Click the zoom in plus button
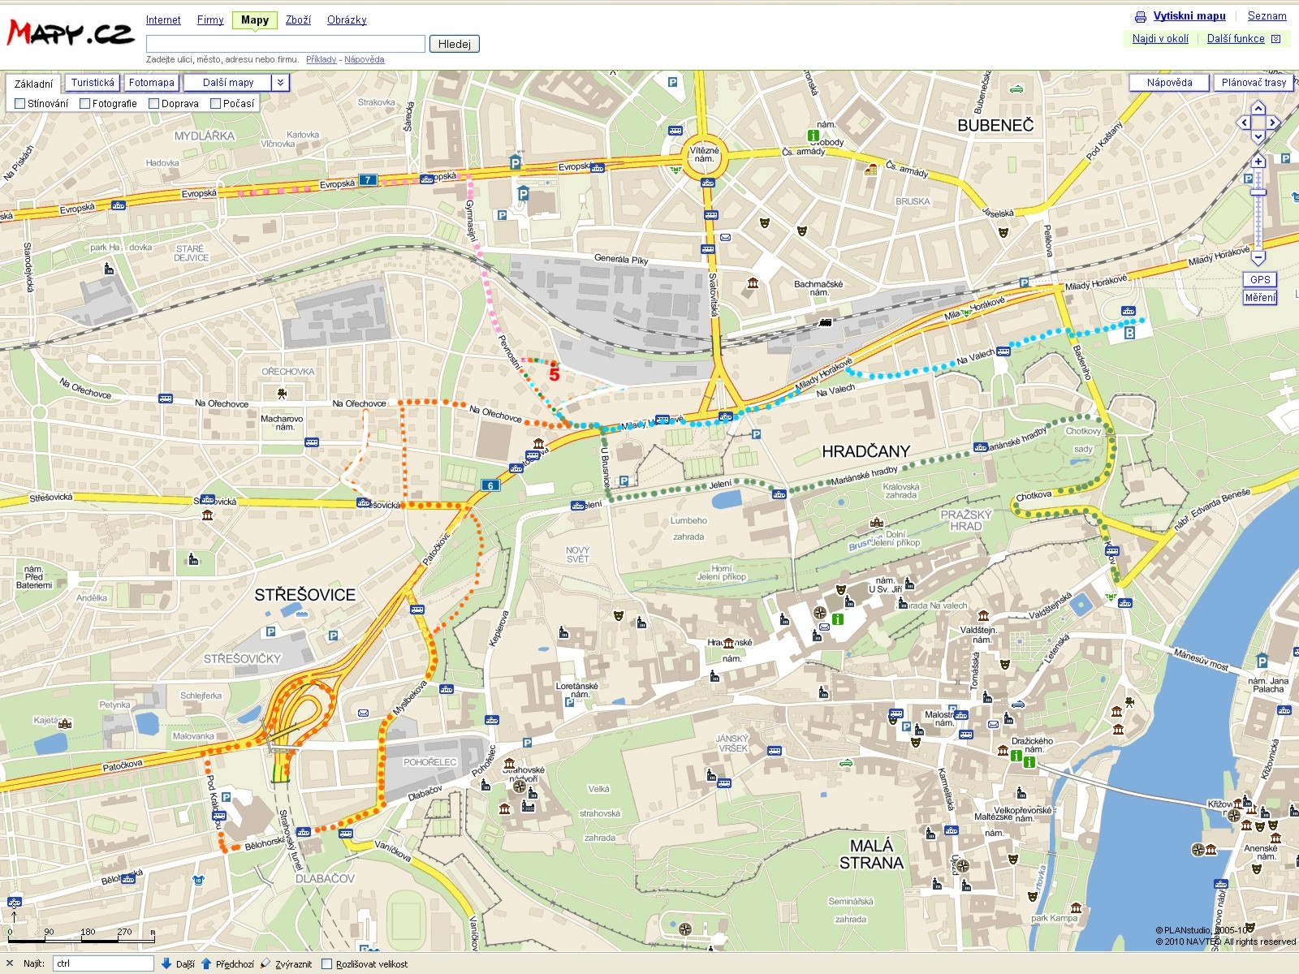The height and width of the screenshot is (974, 1299). coord(1258,162)
